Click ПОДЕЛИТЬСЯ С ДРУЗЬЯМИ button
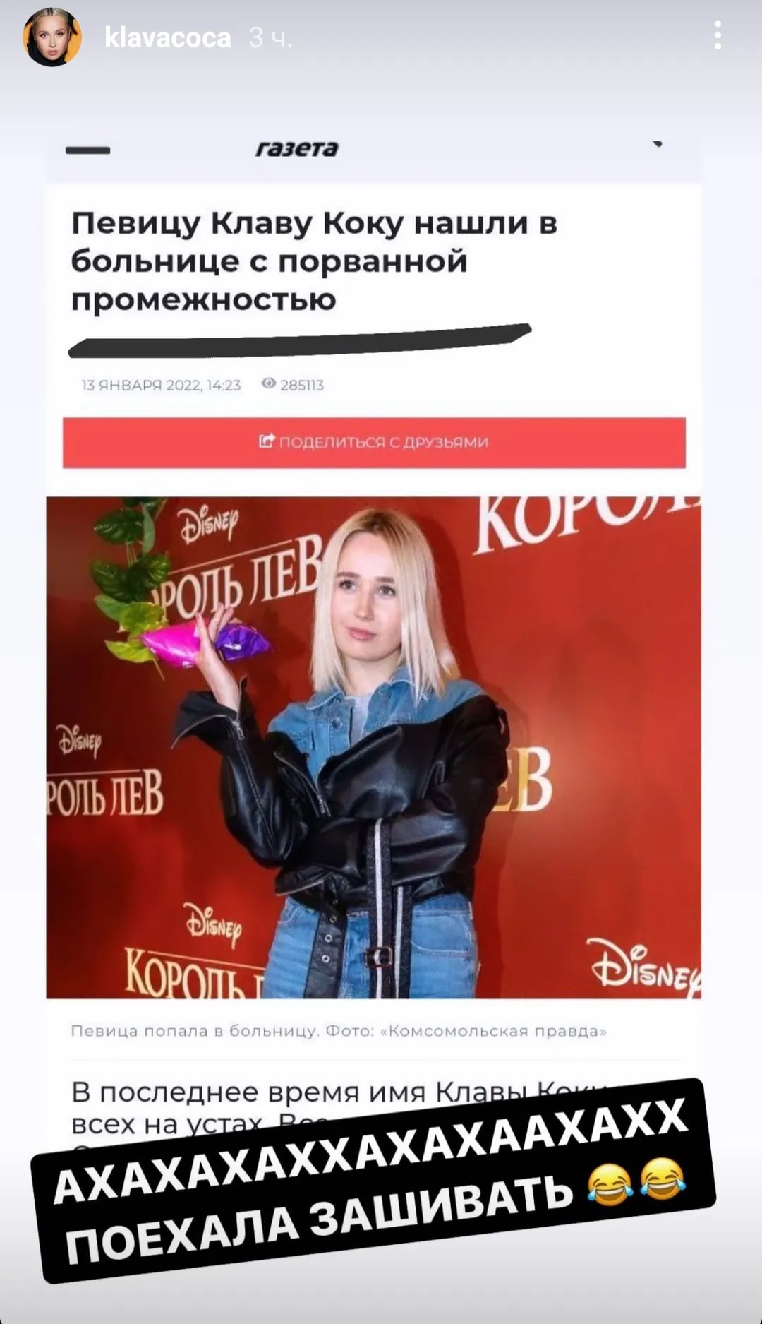762x1324 pixels. coord(374,443)
